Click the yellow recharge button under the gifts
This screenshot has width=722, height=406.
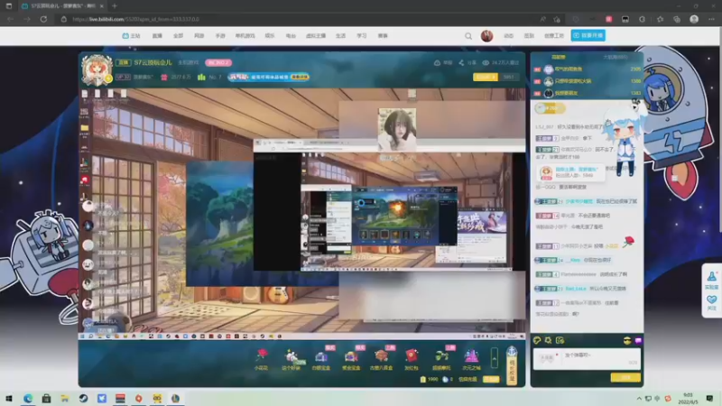click(x=491, y=379)
